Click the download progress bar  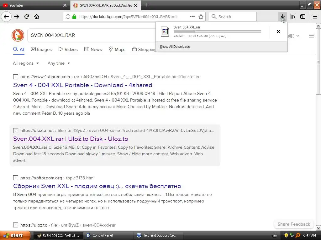(x=218, y=32)
